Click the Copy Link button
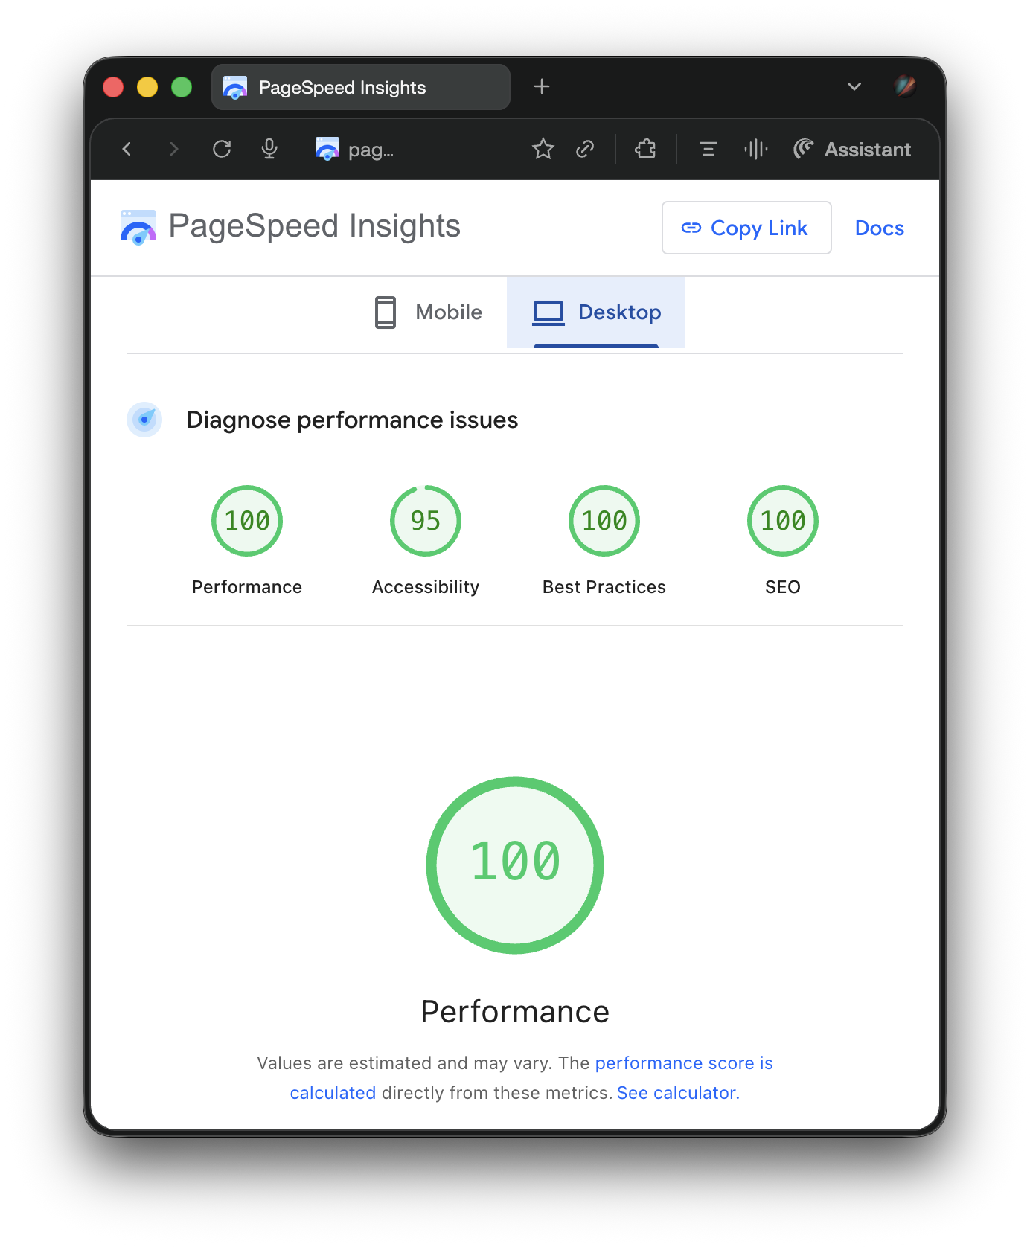This screenshot has width=1030, height=1247. tap(746, 228)
